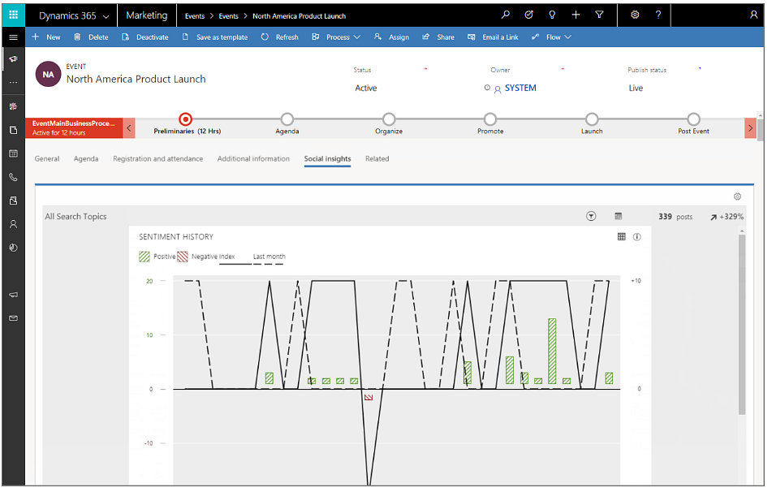
Task: Click the plus quick-create icon
Action: click(x=576, y=15)
